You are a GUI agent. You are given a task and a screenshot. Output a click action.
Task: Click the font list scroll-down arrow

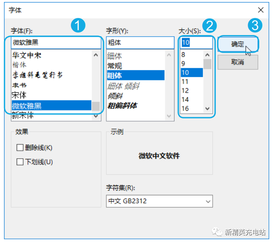(x=96, y=116)
